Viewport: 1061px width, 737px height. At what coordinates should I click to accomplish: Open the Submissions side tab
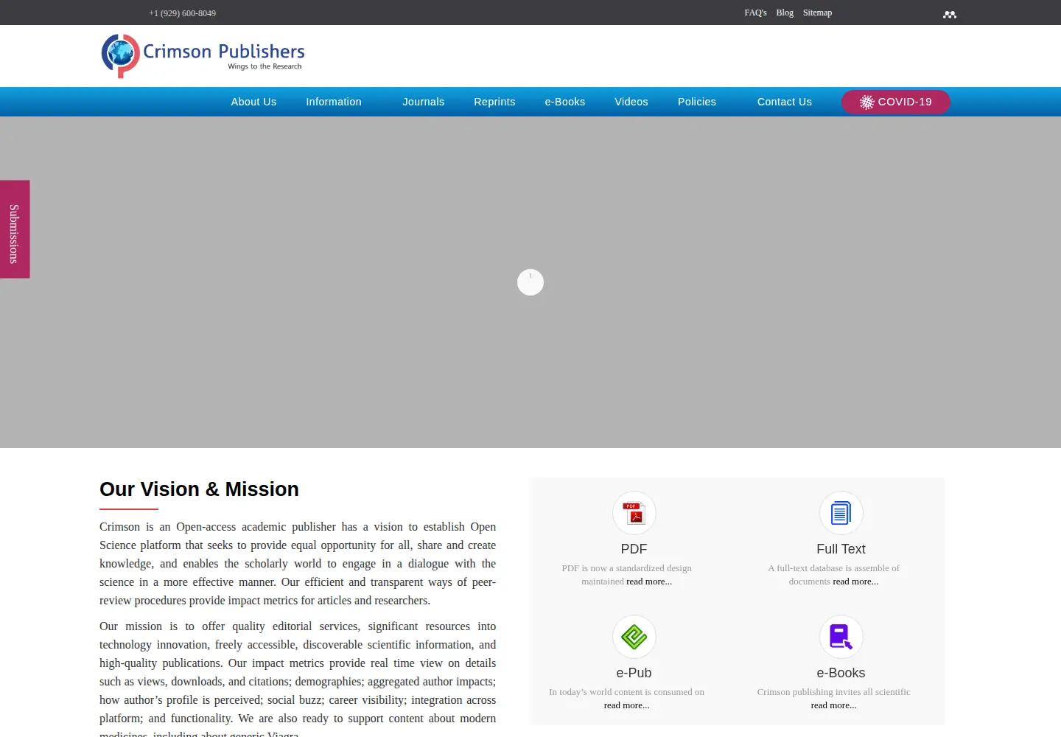click(x=15, y=229)
